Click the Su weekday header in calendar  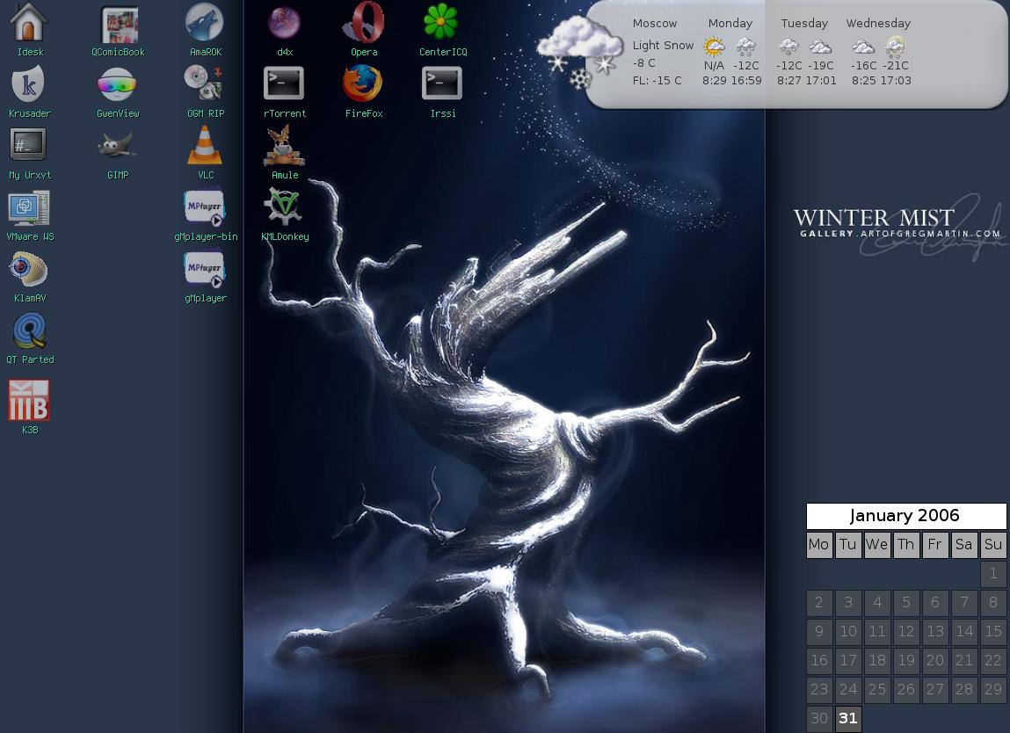pos(993,544)
